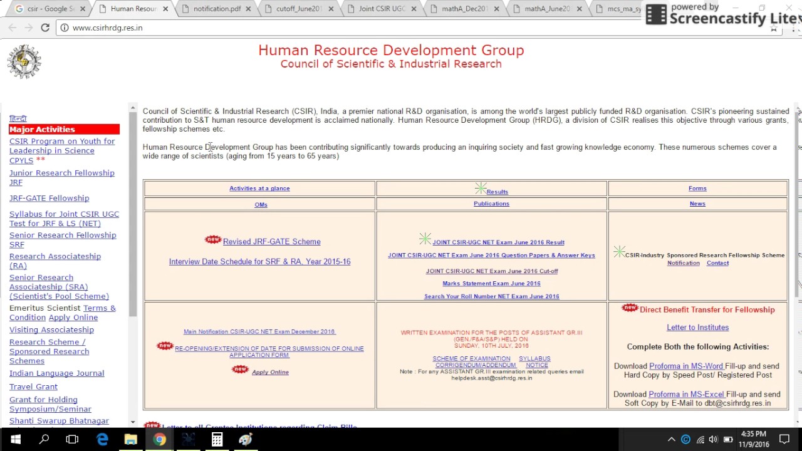The width and height of the screenshot is (802, 451).
Task: Open Calculator from taskbar
Action: (217, 440)
